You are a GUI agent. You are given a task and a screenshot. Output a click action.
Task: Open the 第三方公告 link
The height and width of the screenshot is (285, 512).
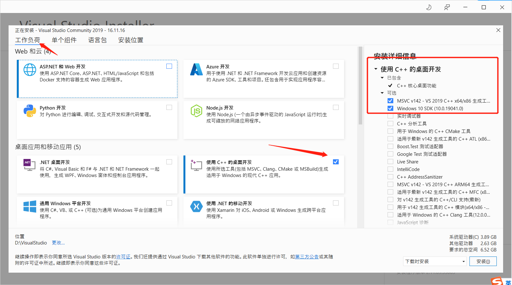307,256
